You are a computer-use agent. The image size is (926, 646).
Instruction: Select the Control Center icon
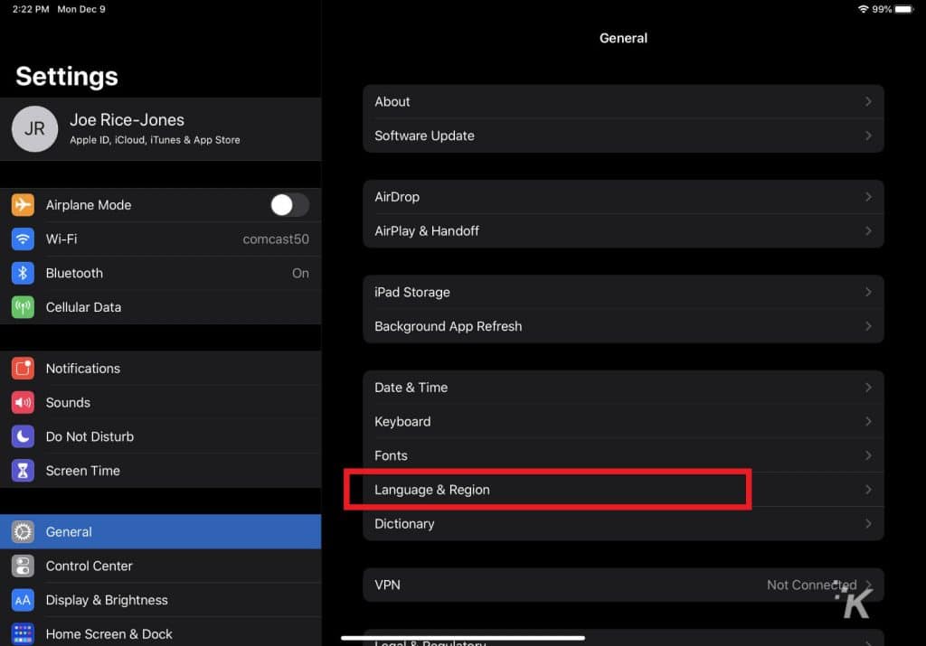(x=22, y=566)
